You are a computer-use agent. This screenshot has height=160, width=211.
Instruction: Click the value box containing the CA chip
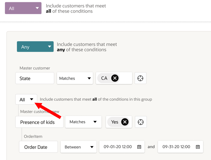[126, 78]
